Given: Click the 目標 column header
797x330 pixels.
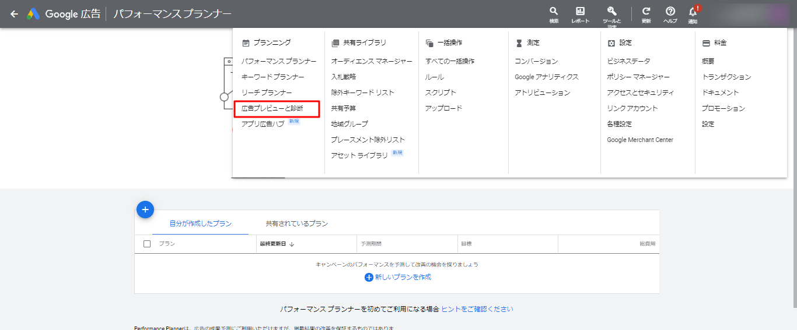Looking at the screenshot, I should [466, 244].
